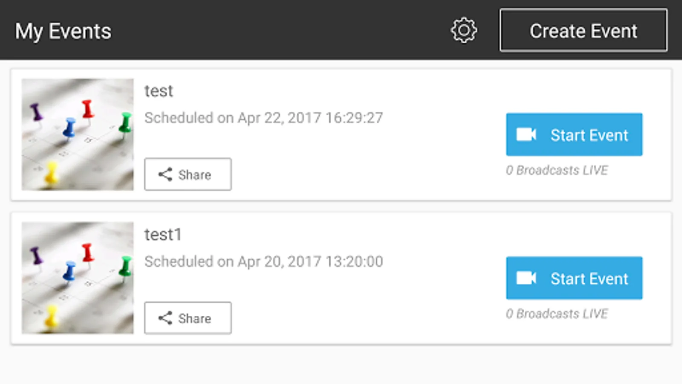682x384 pixels.
Task: Click "0 Broadcasts LIVE" under the test event
Action: pos(557,170)
